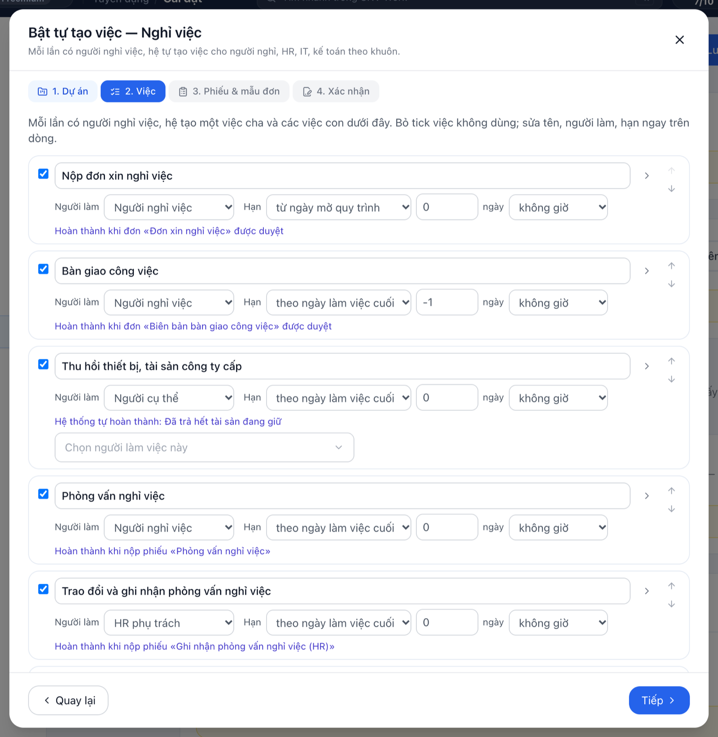Move 'Bàn giao công việc' task down
Viewport: 718px width, 737px height.
point(671,284)
